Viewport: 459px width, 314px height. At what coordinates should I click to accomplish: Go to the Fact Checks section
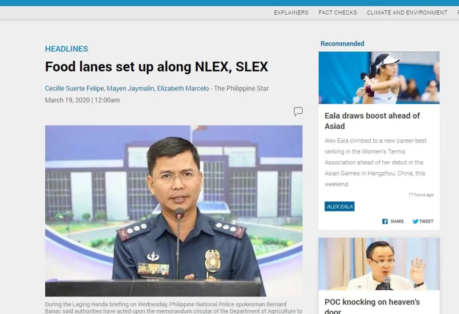coord(338,13)
